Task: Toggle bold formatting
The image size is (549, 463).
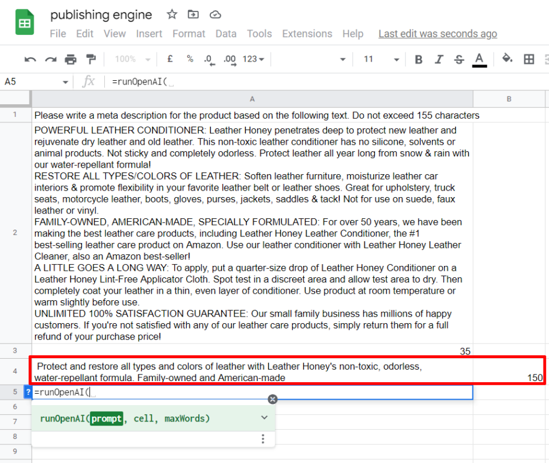Action: (x=418, y=59)
